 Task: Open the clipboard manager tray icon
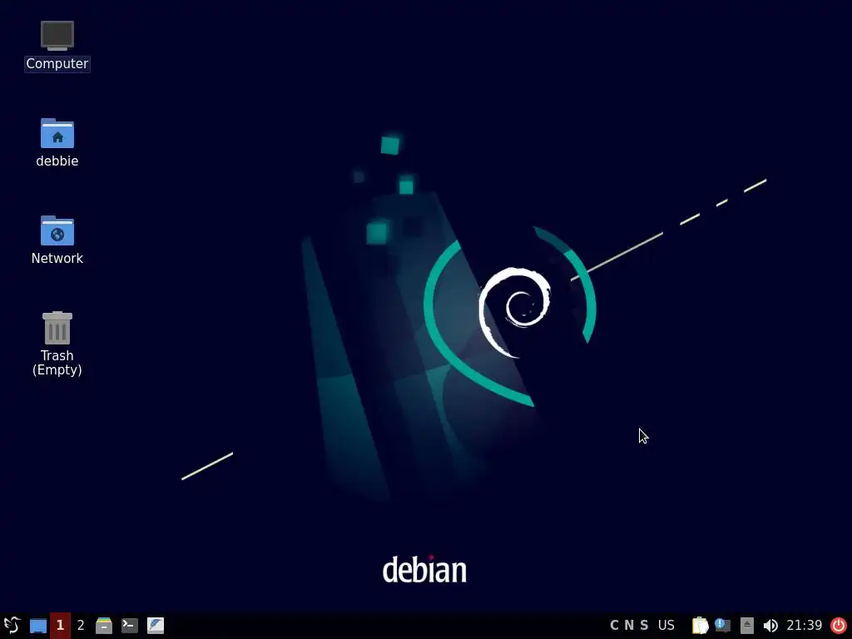pyautogui.click(x=700, y=626)
